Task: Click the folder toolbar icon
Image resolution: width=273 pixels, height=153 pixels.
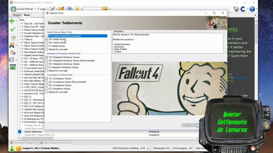Action: [61, 8]
